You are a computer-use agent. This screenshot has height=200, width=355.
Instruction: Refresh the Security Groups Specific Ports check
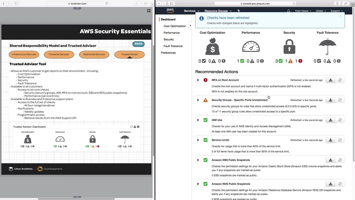[x=340, y=100]
